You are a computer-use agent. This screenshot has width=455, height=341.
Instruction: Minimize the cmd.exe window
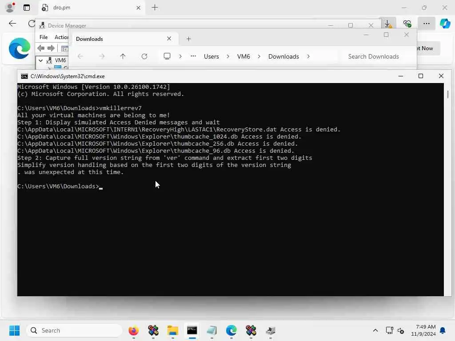(x=401, y=76)
